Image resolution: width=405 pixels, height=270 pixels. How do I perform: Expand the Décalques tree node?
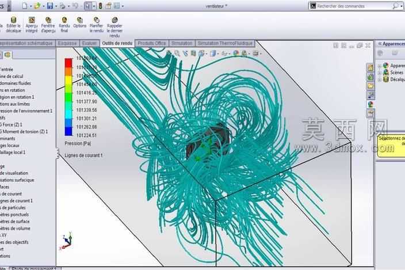[380, 80]
